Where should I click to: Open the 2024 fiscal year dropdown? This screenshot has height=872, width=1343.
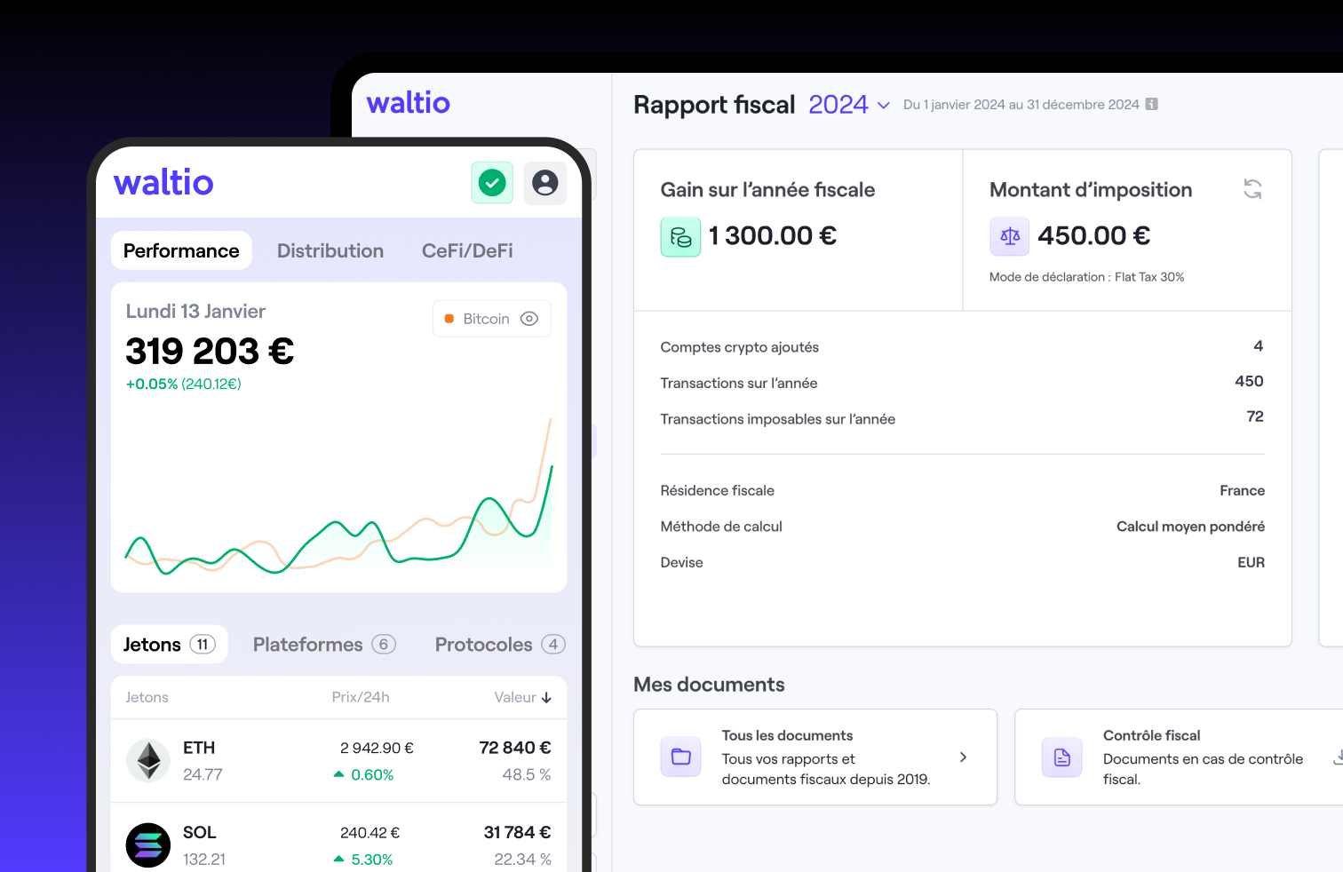point(848,104)
